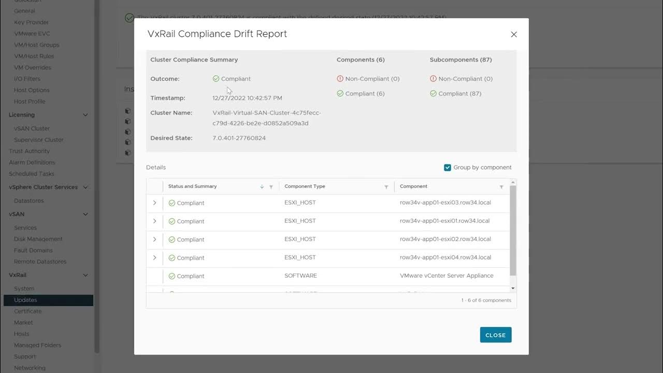Screen dimensions: 663x373
Task: Open VMware EVC settings
Action: (x=32, y=34)
